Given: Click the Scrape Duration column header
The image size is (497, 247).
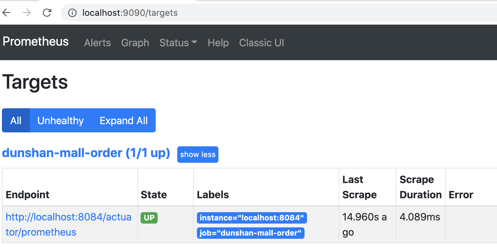Looking at the screenshot, I should coord(421,187).
